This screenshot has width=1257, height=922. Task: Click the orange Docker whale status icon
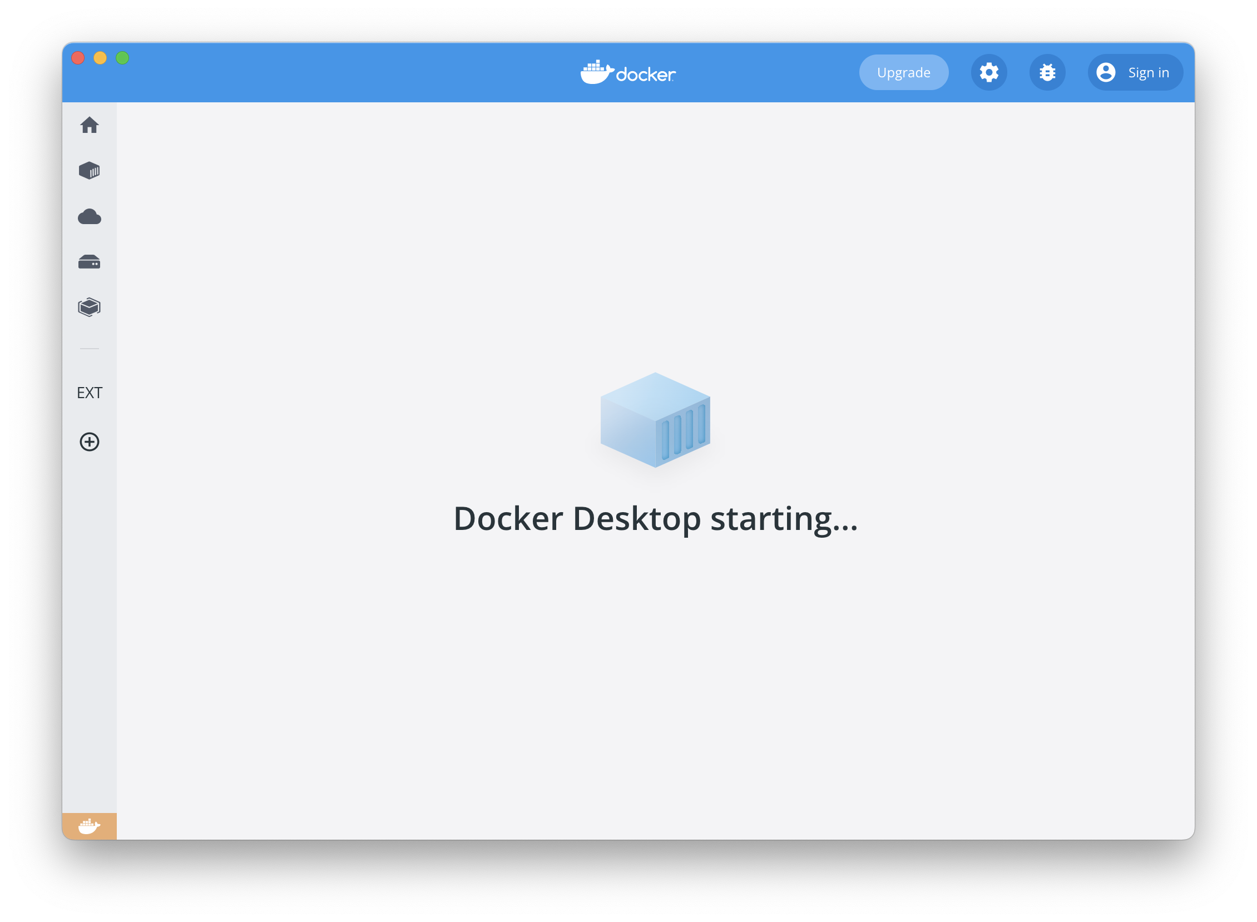pos(90,826)
